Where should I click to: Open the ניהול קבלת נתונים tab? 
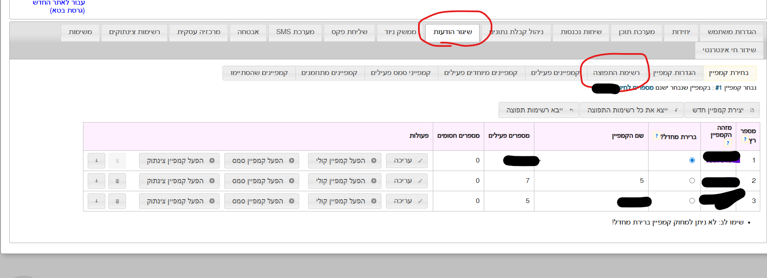[517, 32]
